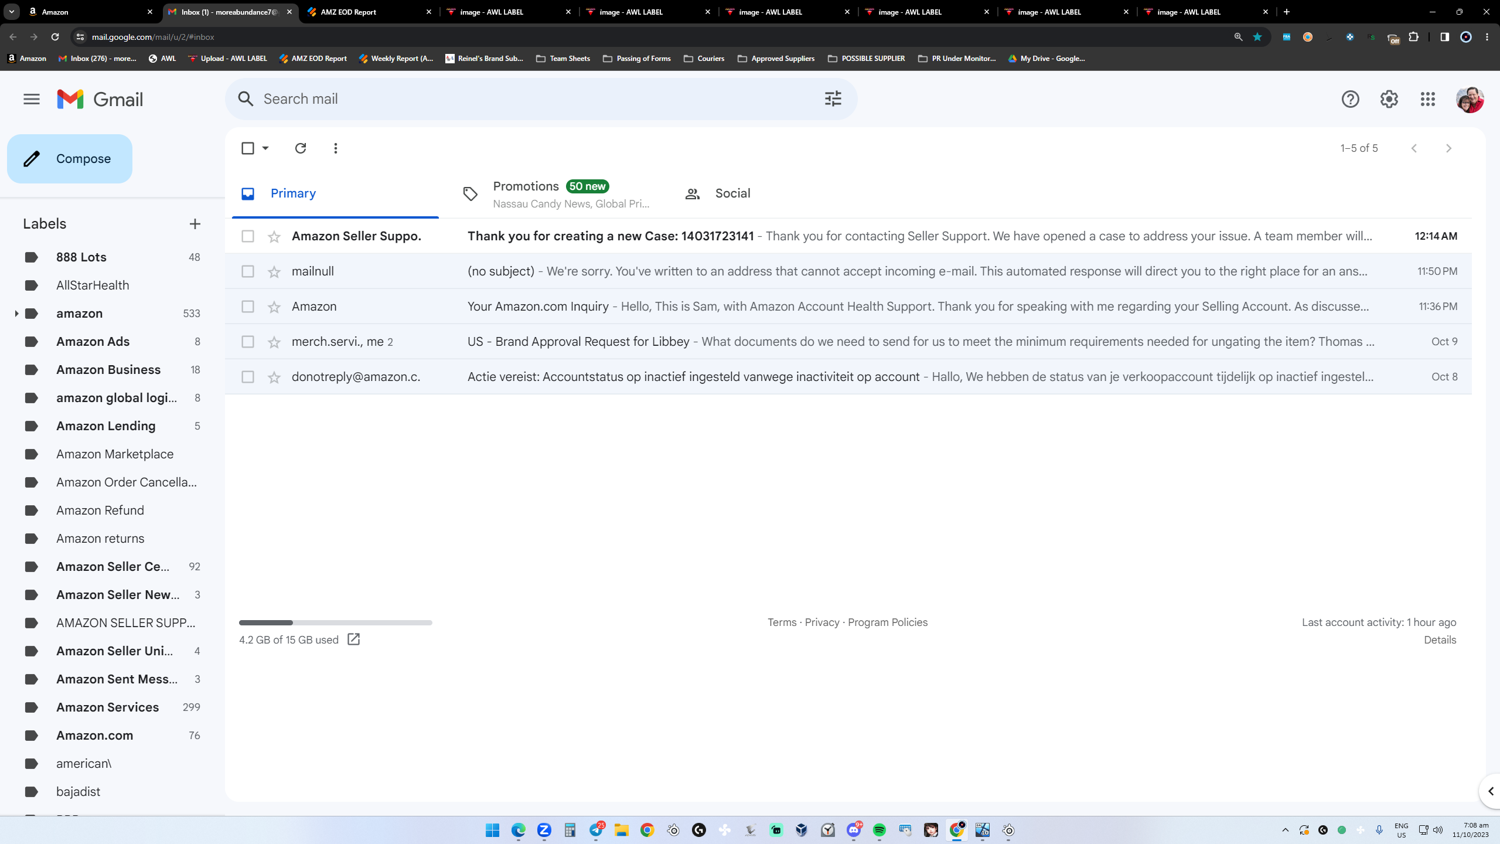Open Spotify from the taskbar
This screenshot has width=1500, height=844.
pos(879,830)
